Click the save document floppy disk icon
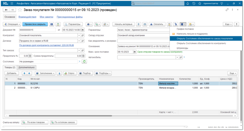Image resolution: width=244 pixels, height=131 pixels. click(52, 24)
